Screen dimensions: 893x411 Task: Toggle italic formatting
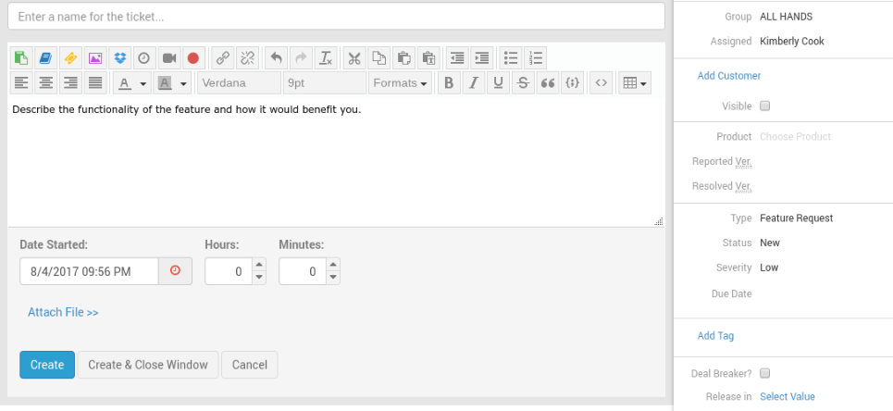click(473, 83)
